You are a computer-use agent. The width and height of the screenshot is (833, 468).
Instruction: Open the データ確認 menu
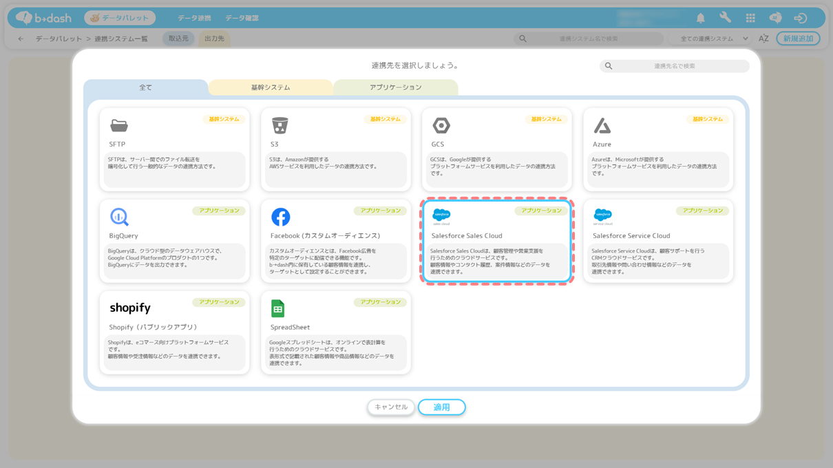(x=242, y=18)
